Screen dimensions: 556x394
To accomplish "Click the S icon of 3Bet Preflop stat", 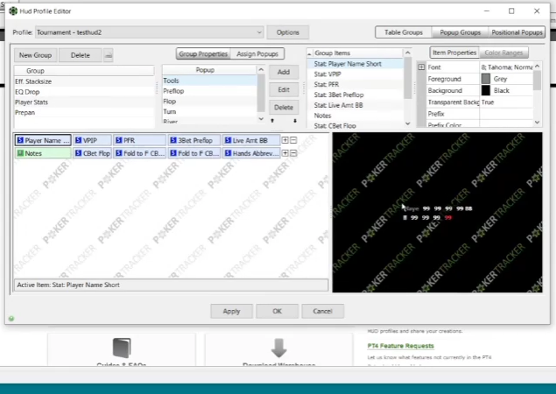I will pyautogui.click(x=173, y=140).
